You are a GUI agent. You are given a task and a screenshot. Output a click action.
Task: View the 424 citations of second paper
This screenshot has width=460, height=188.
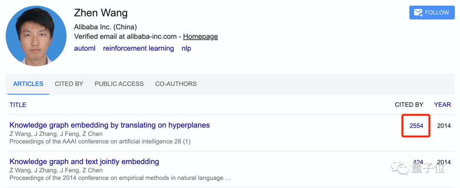point(418,162)
